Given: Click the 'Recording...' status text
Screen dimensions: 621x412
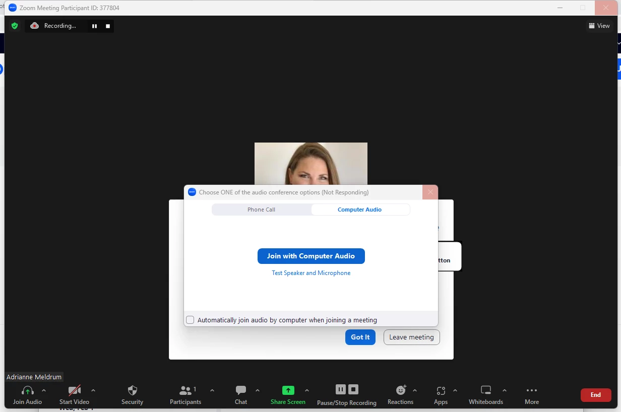Looking at the screenshot, I should 60,26.
